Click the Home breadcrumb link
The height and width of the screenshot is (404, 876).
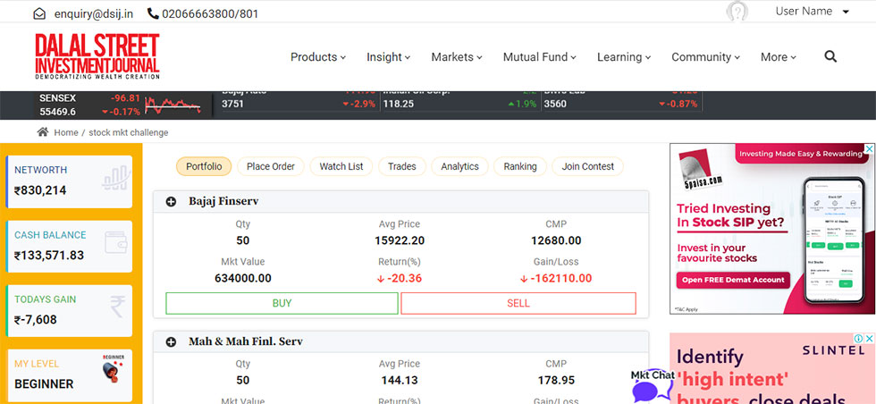(x=66, y=132)
